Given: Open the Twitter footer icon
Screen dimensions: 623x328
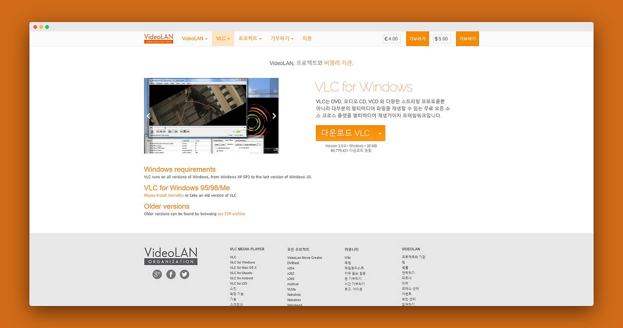Looking at the screenshot, I should tap(184, 274).
